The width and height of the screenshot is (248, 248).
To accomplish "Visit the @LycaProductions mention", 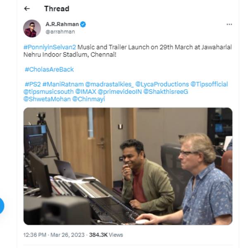I will tap(162, 84).
